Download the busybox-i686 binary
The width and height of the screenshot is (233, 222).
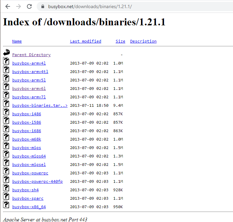(x=27, y=131)
